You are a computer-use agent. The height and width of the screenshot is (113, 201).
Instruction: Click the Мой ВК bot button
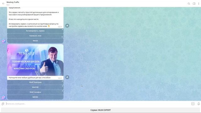(35, 87)
